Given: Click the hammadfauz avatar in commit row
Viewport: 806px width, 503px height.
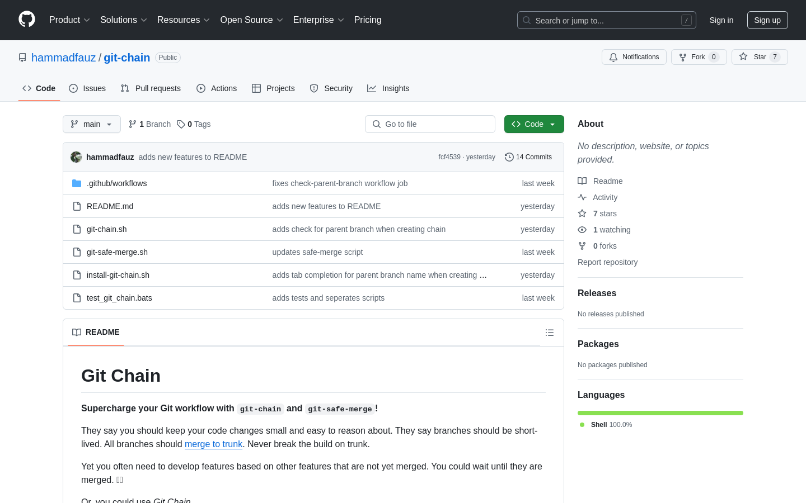Looking at the screenshot, I should coord(76,157).
